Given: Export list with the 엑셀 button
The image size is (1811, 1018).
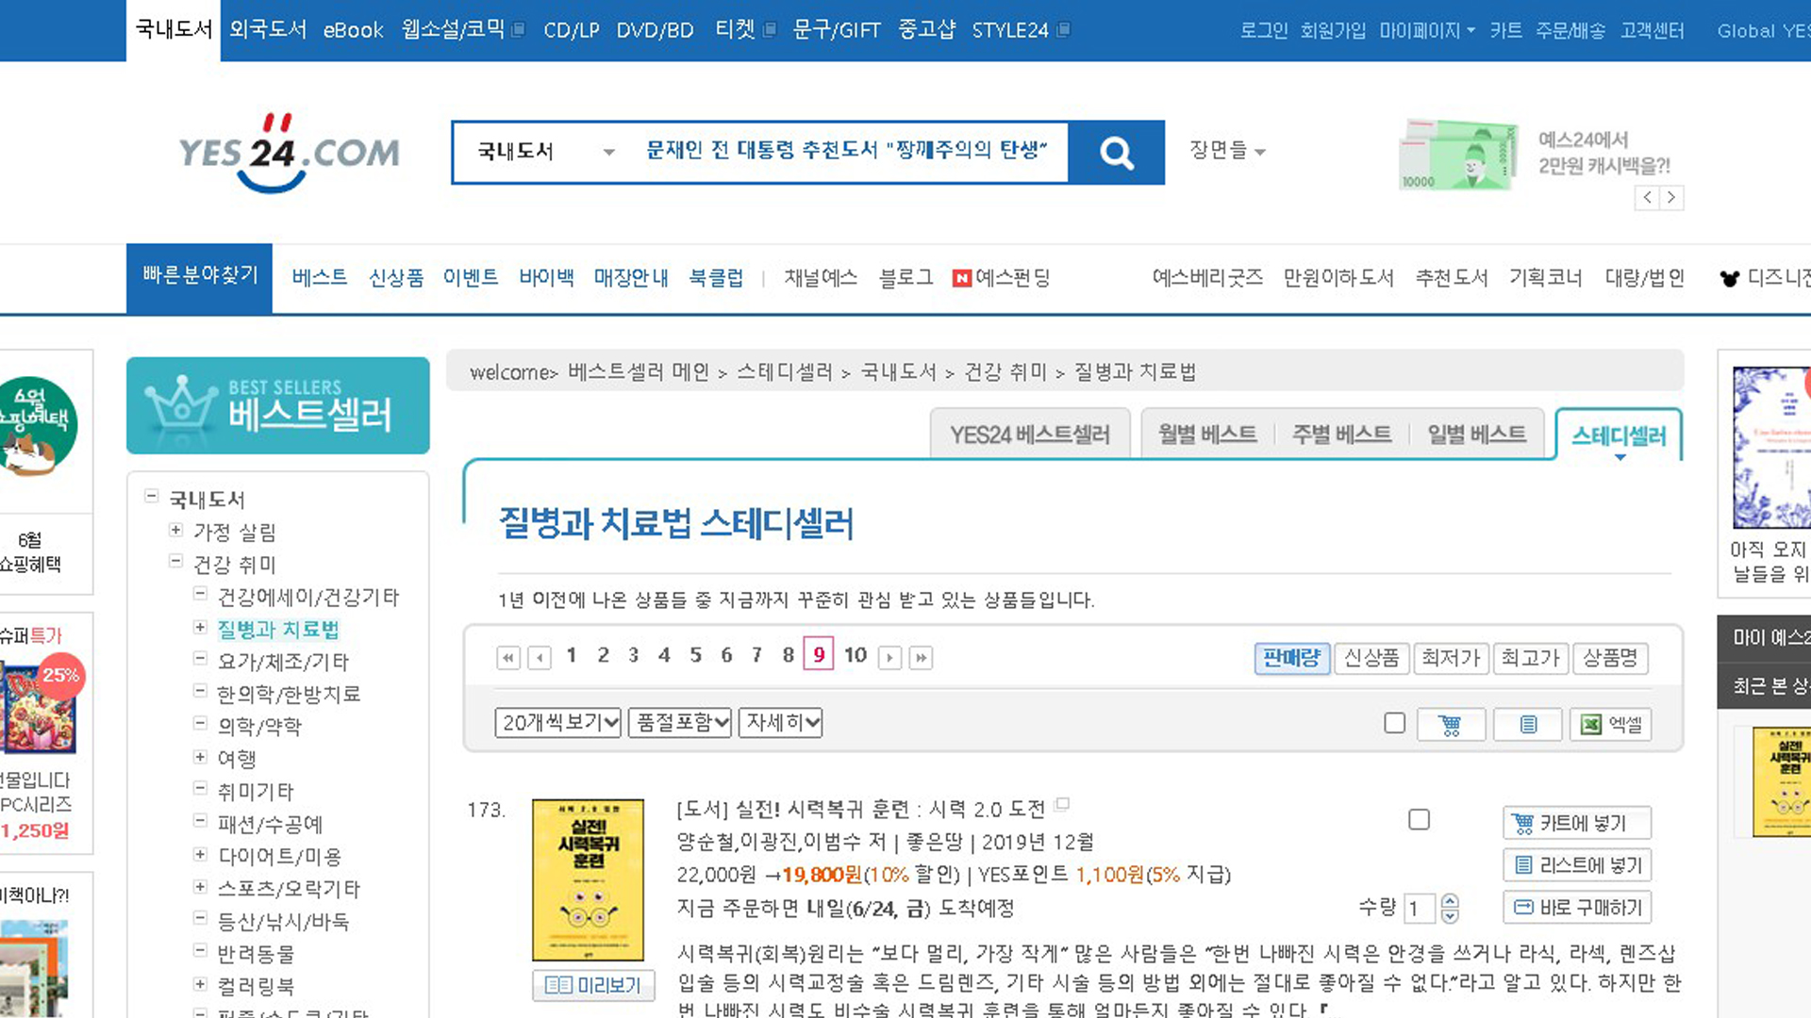Looking at the screenshot, I should 1610,724.
